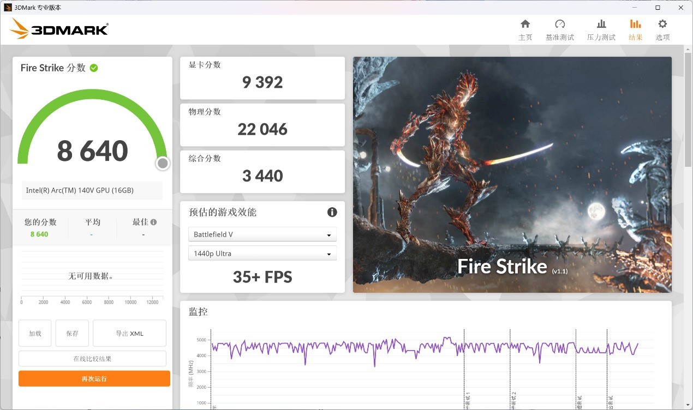Open Results (结果) chart icon
The width and height of the screenshot is (693, 410).
pyautogui.click(x=635, y=24)
